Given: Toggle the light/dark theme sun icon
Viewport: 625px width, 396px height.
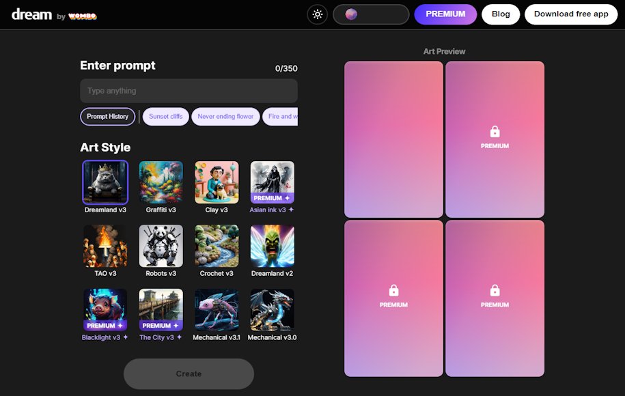Looking at the screenshot, I should 318,14.
